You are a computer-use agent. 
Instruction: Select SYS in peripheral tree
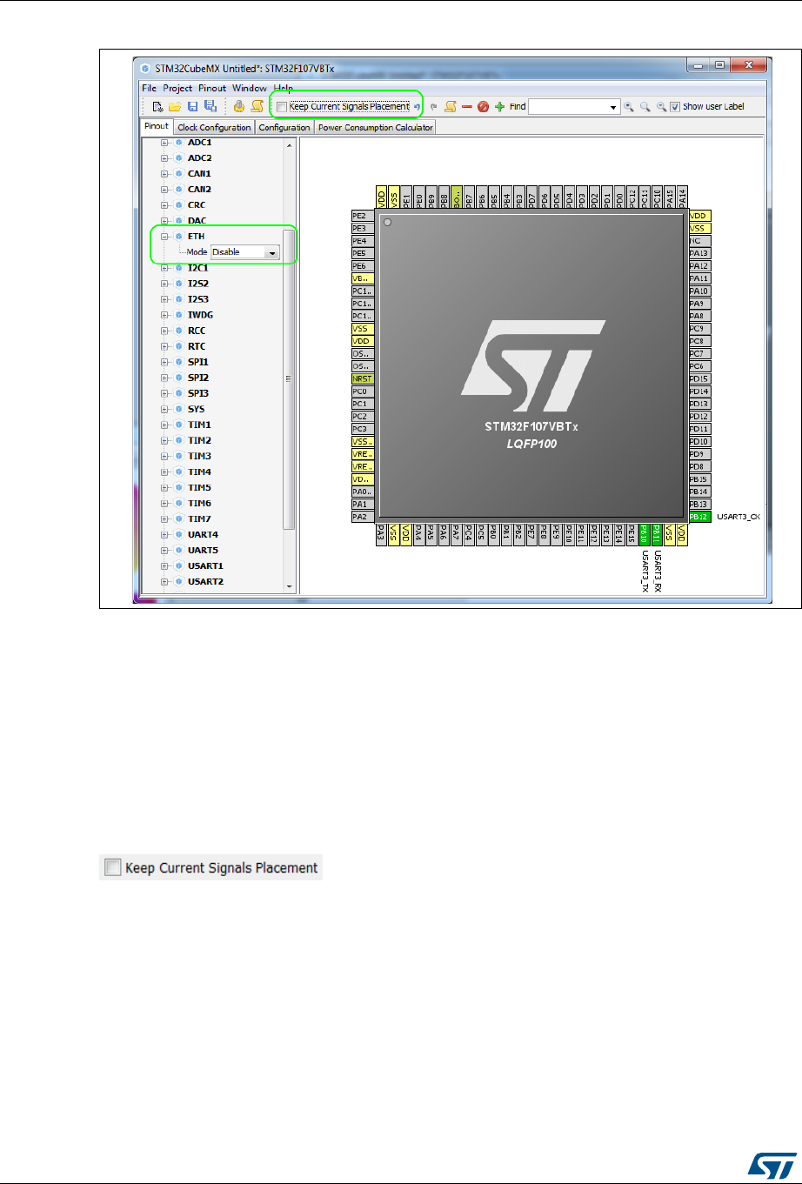tap(196, 409)
